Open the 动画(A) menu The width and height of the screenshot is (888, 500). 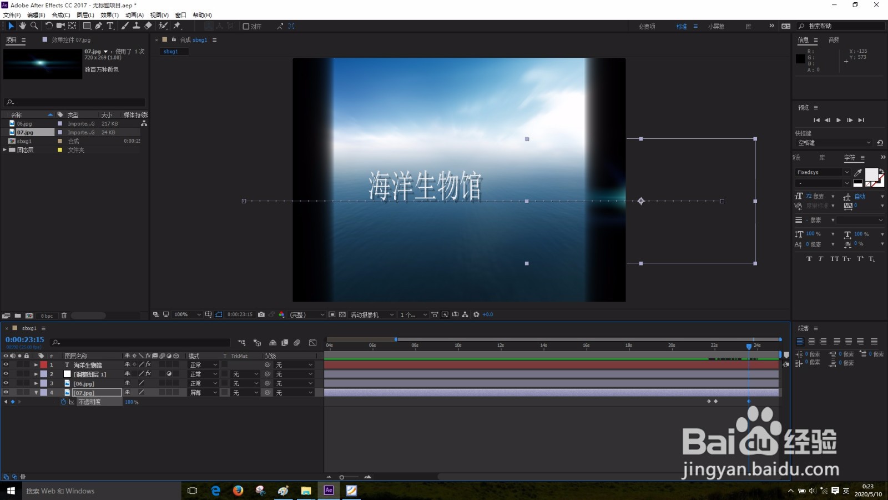pos(134,15)
